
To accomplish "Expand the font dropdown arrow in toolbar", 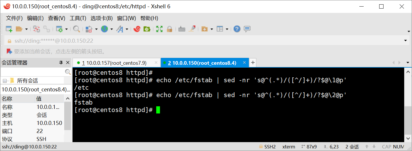I will point(127,29).
